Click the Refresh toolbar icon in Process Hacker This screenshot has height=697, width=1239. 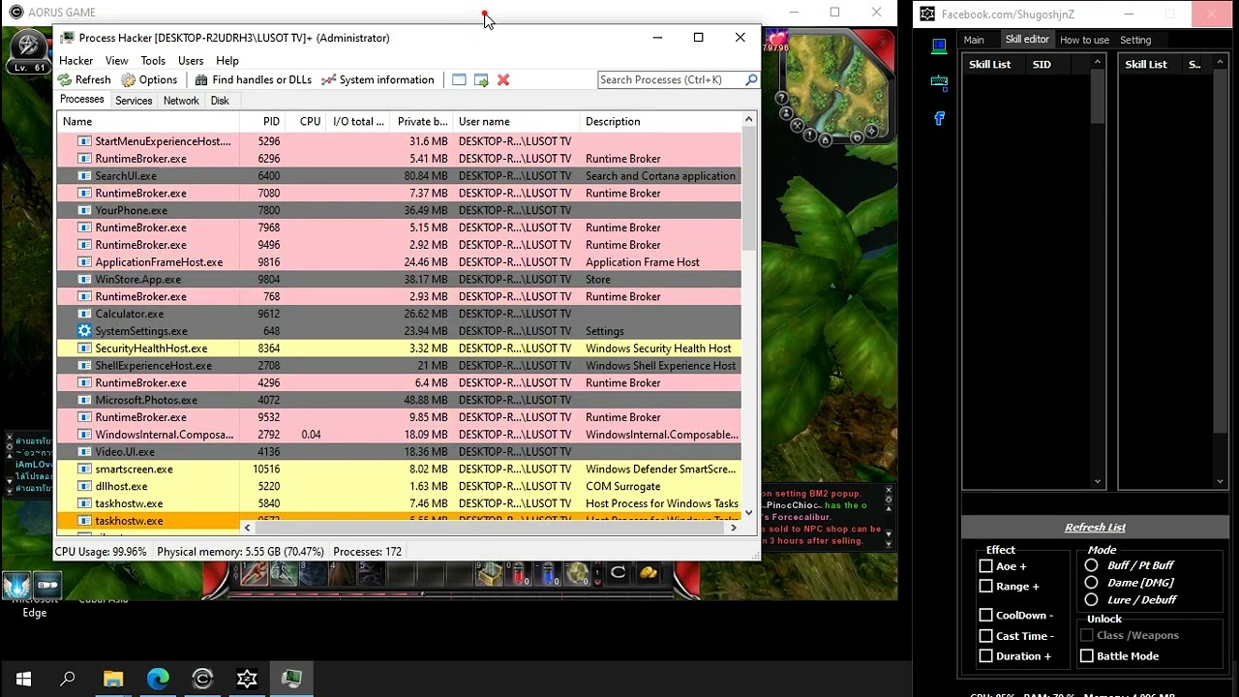point(65,80)
